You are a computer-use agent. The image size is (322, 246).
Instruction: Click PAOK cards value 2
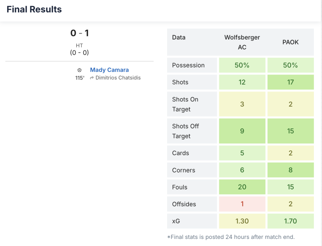pos(290,153)
